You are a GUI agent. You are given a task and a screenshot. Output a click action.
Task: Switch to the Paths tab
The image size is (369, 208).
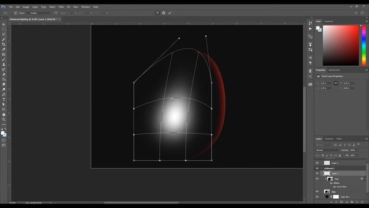(339, 139)
